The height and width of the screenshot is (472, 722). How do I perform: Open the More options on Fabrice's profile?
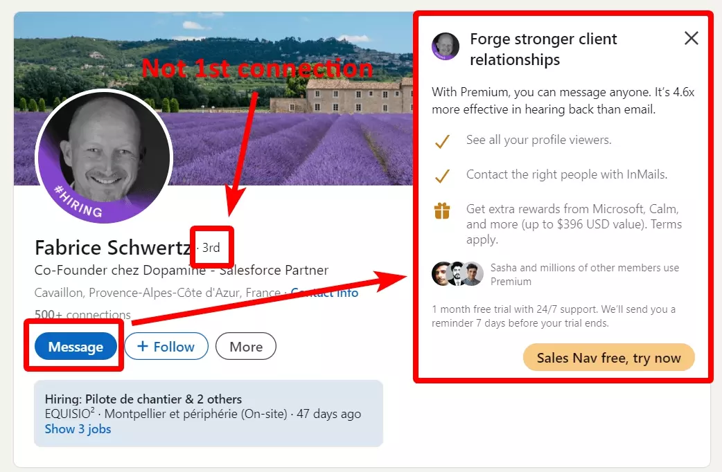(245, 346)
